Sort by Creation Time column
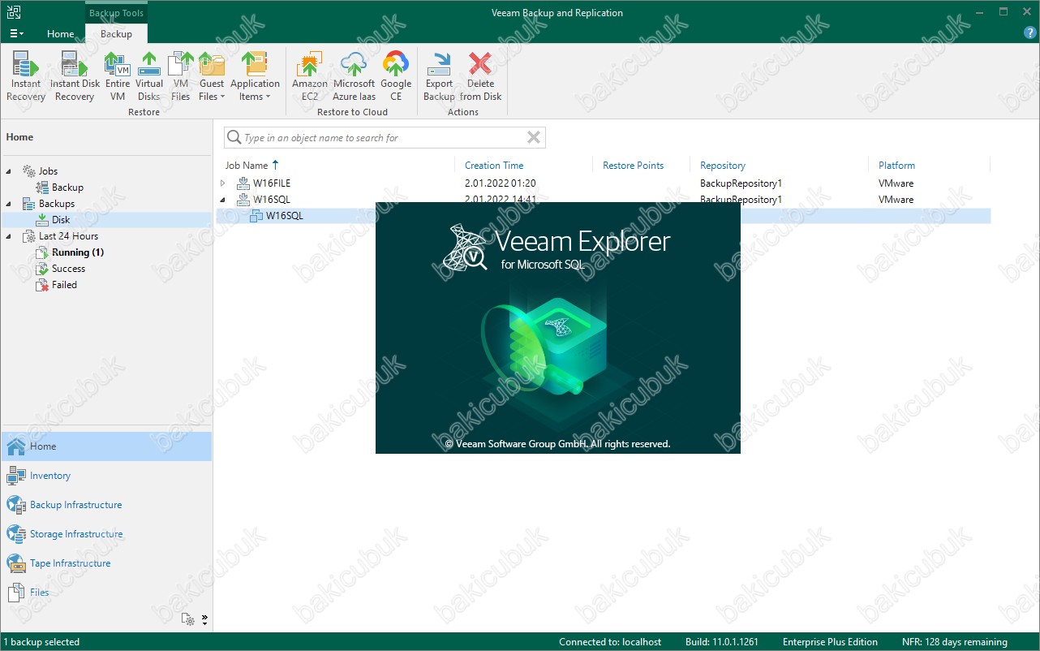The width and height of the screenshot is (1040, 651). [494, 166]
